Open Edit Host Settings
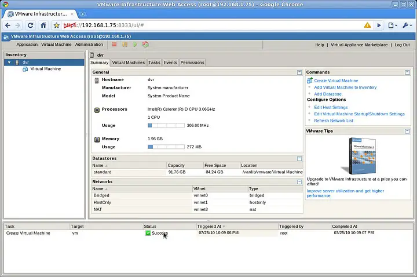This screenshot has height=277, width=417. [331, 107]
